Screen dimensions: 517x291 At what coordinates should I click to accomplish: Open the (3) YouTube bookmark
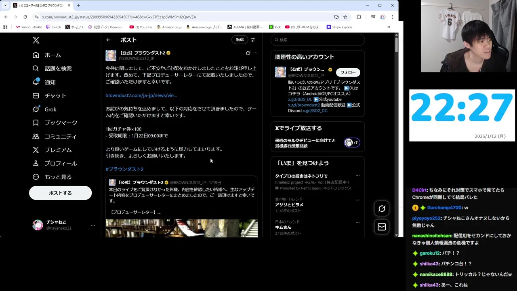point(141,27)
